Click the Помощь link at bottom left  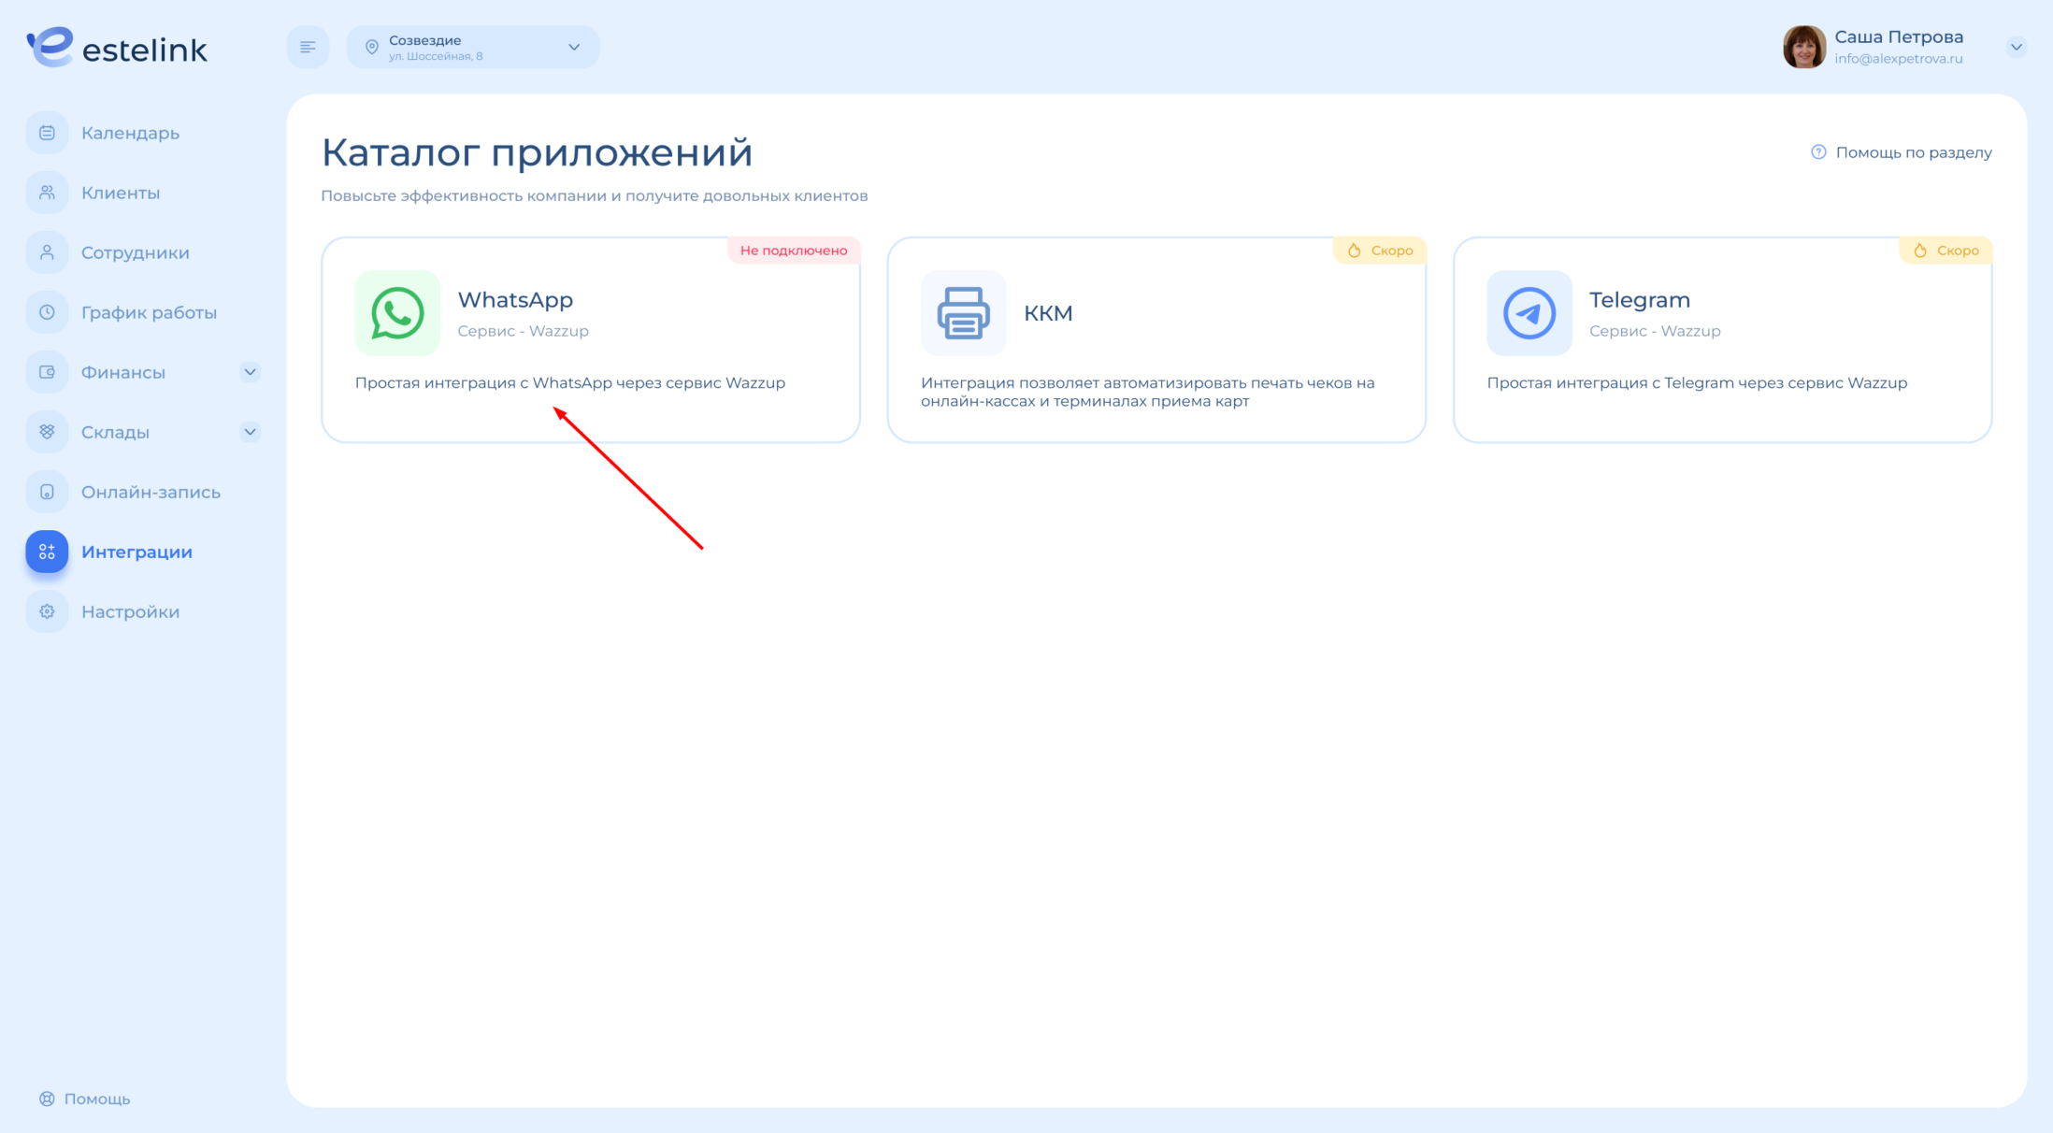coord(97,1098)
